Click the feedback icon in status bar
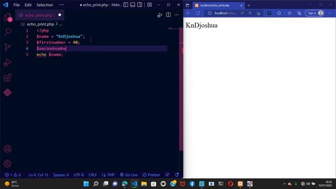Screen dimensions: 336x189 click(167, 175)
